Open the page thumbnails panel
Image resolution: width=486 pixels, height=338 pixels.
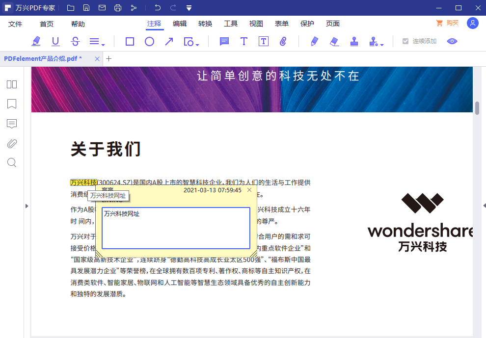click(x=12, y=84)
